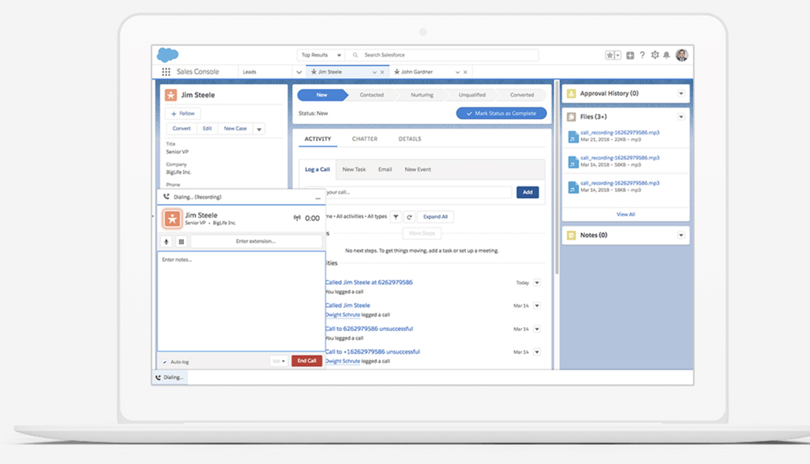Click the 58KB call recording file icon
The height and width of the screenshot is (464, 810).
point(573,162)
